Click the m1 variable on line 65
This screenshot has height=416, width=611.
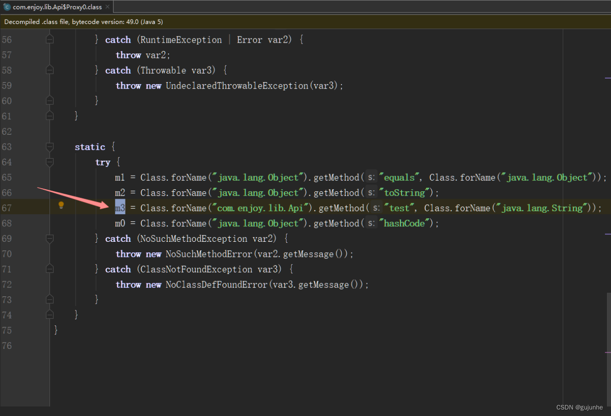click(x=120, y=177)
